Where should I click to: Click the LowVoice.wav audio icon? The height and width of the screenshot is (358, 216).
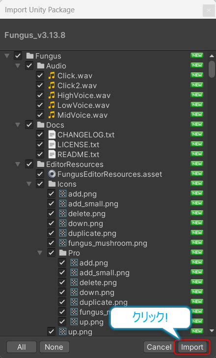[x=52, y=105]
